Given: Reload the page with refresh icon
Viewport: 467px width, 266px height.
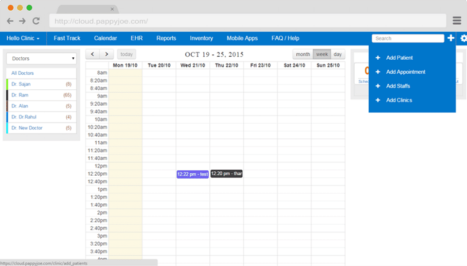Looking at the screenshot, I should point(36,21).
